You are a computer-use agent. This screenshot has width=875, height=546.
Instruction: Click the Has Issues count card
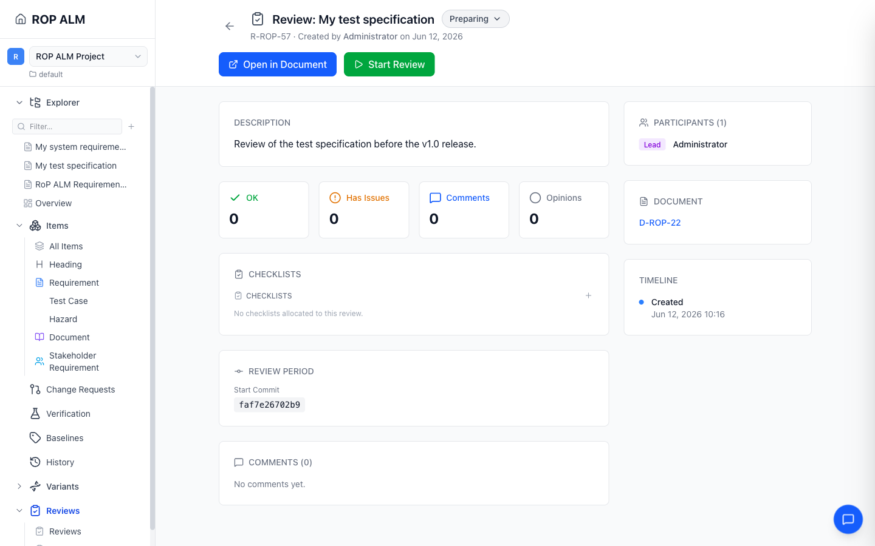coord(364,210)
